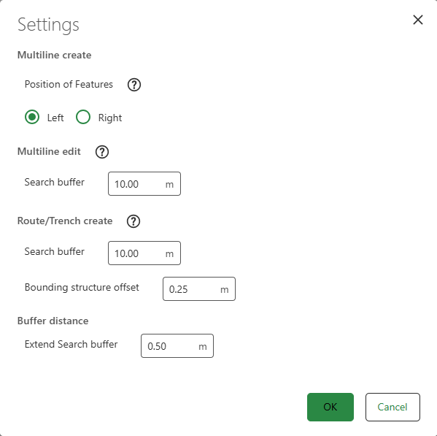This screenshot has width=437, height=436.
Task: Confirm settings with the OK button
Action: [330, 407]
